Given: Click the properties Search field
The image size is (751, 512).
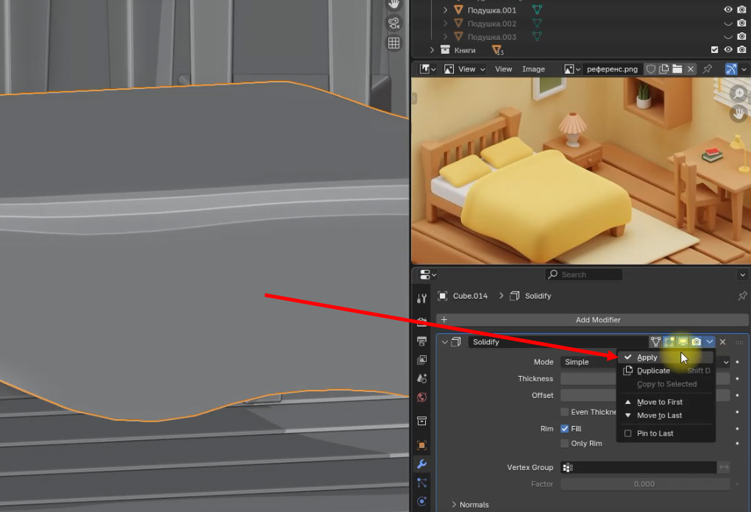Looking at the screenshot, I should pos(585,274).
